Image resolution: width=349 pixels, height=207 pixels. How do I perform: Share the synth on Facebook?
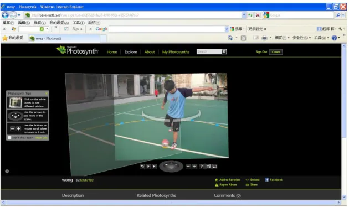(x=274, y=180)
